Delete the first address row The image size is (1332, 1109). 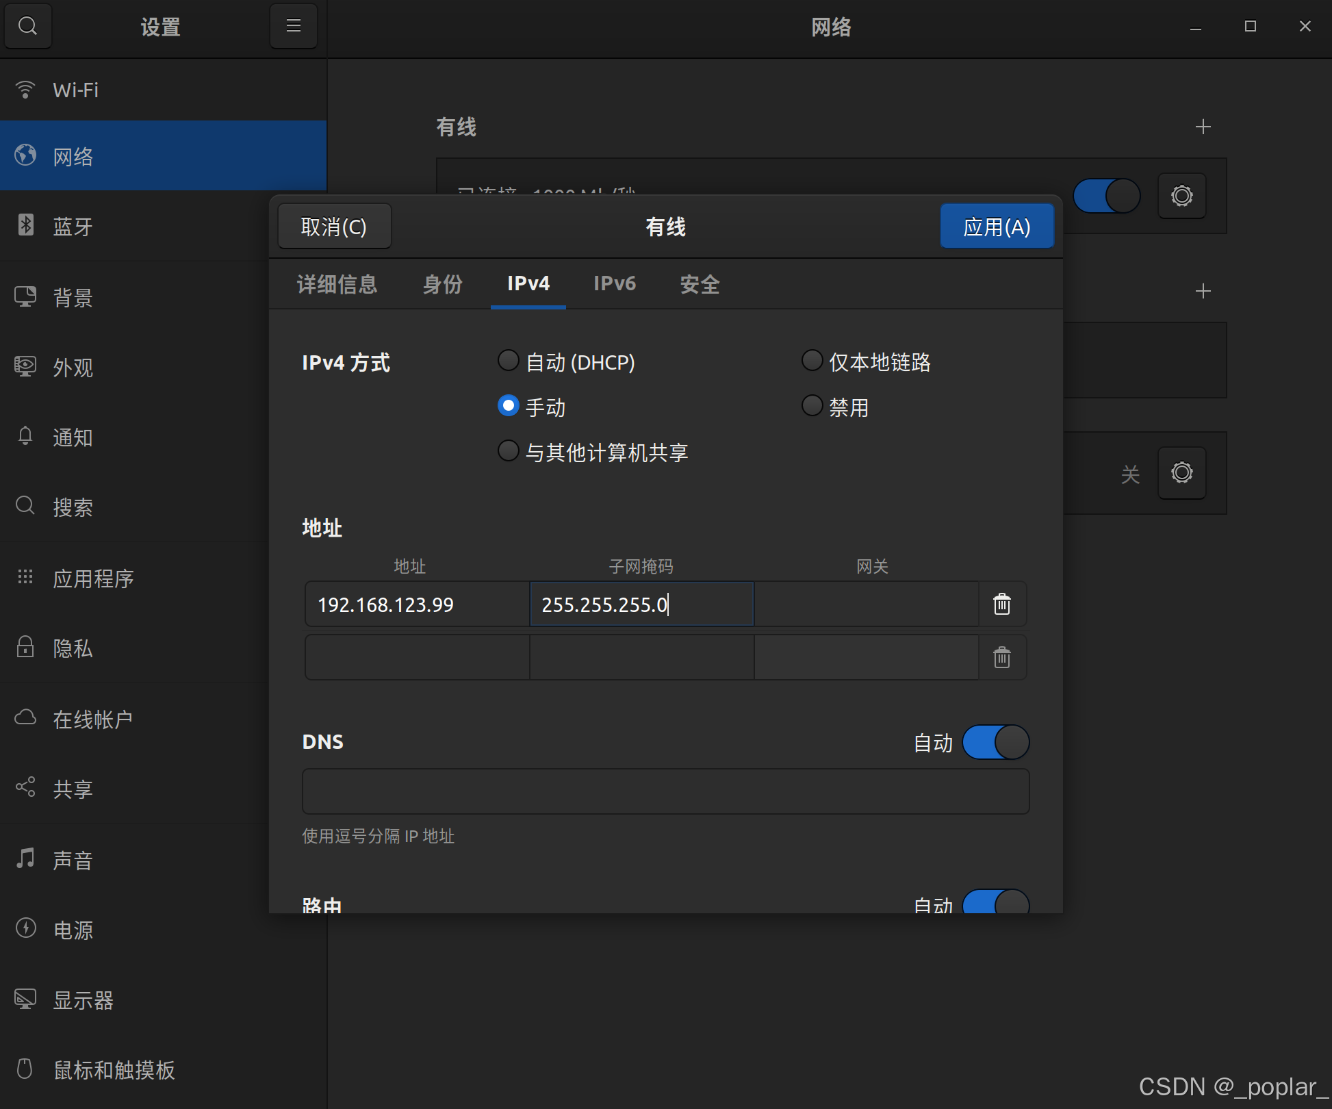tap(1002, 604)
